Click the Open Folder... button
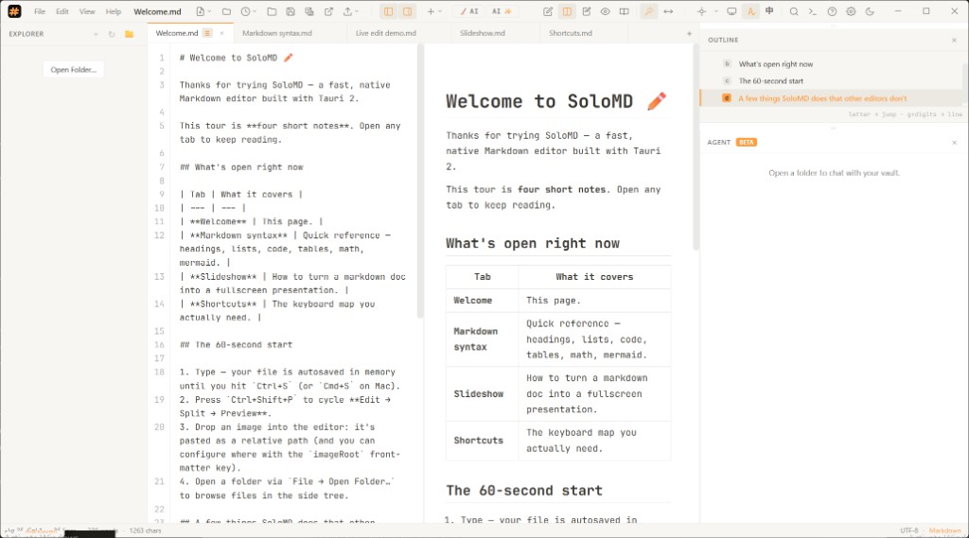 click(74, 70)
